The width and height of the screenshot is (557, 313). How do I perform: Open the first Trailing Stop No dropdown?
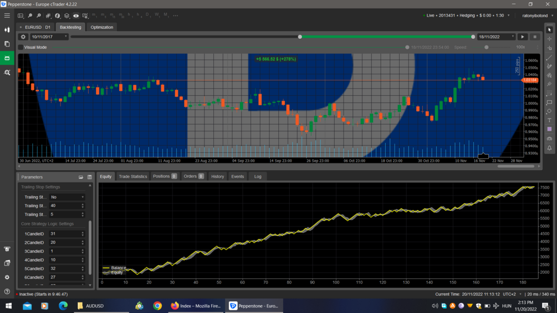pyautogui.click(x=67, y=197)
